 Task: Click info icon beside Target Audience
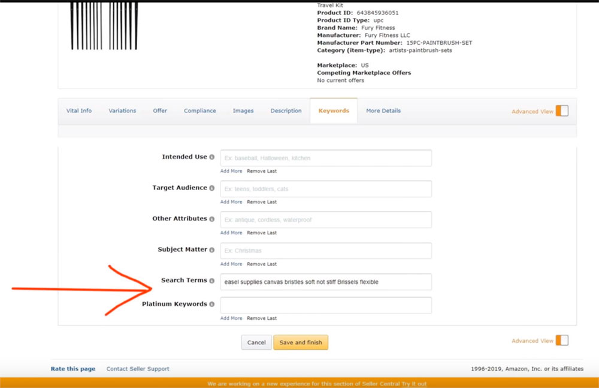212,188
